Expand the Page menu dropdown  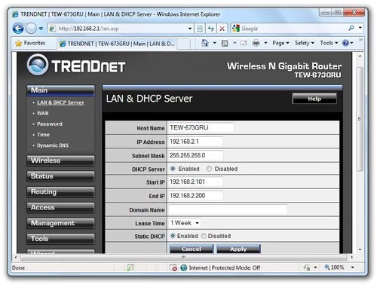tap(280, 43)
